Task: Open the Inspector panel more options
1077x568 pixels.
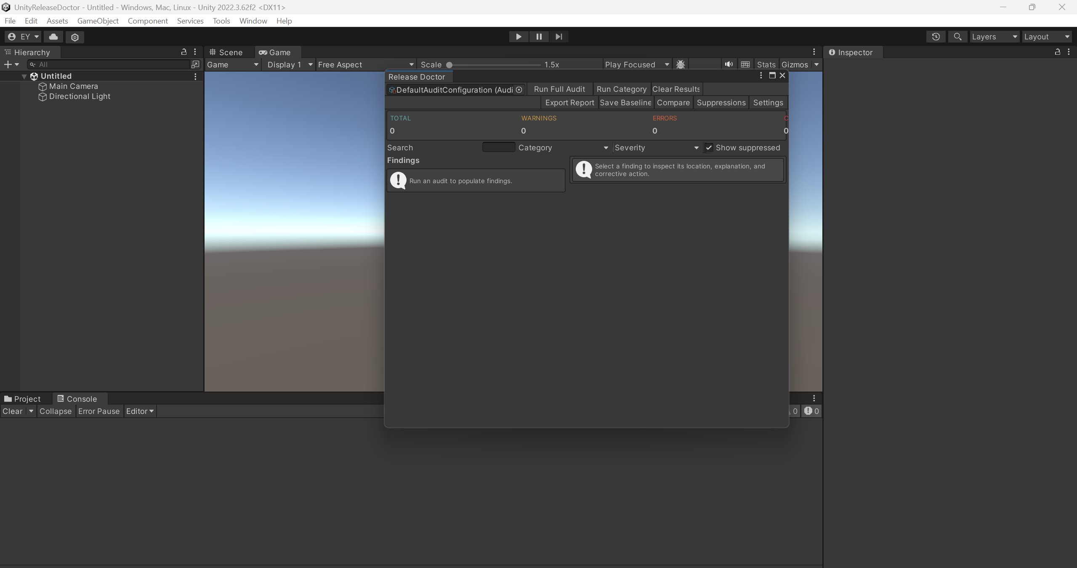Action: coord(1069,52)
